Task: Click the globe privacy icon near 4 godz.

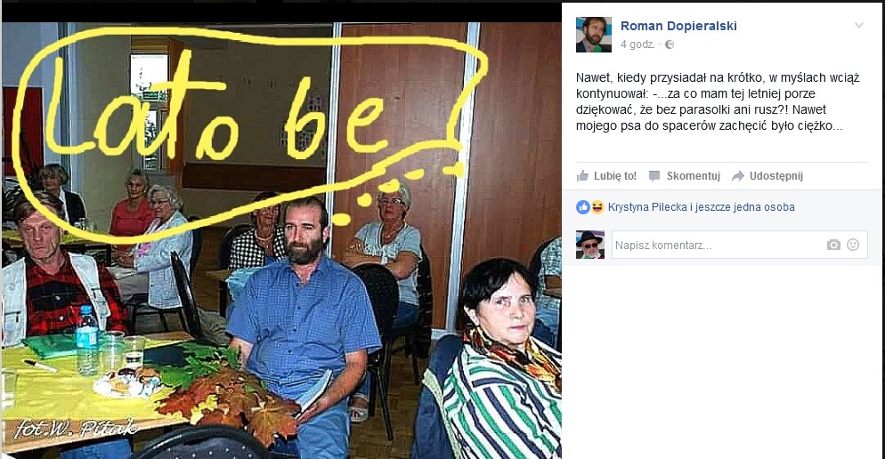Action: coord(670,44)
